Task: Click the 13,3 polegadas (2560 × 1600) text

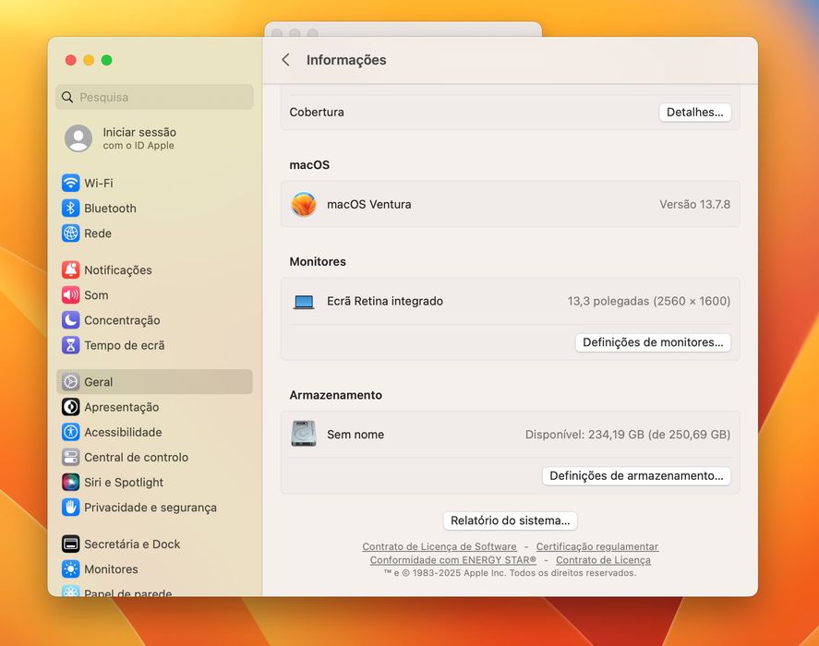Action: tap(649, 302)
